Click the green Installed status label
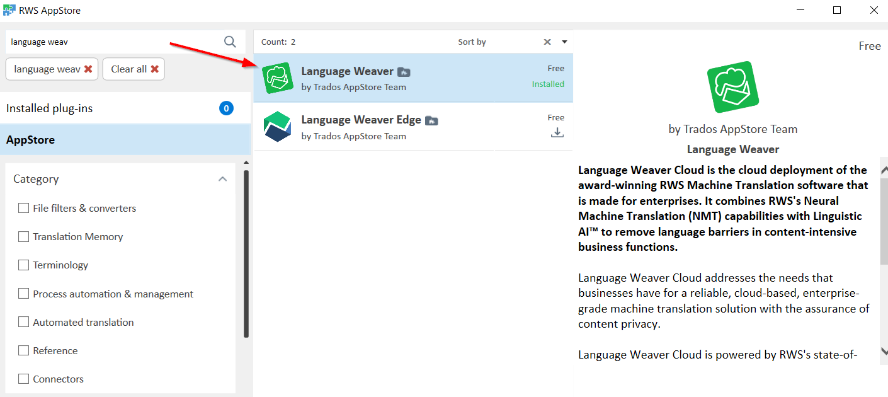888x397 pixels. pyautogui.click(x=548, y=84)
